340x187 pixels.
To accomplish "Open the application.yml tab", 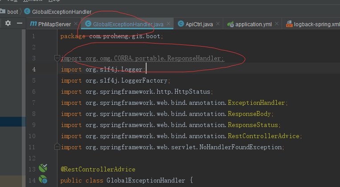I will [x=253, y=24].
